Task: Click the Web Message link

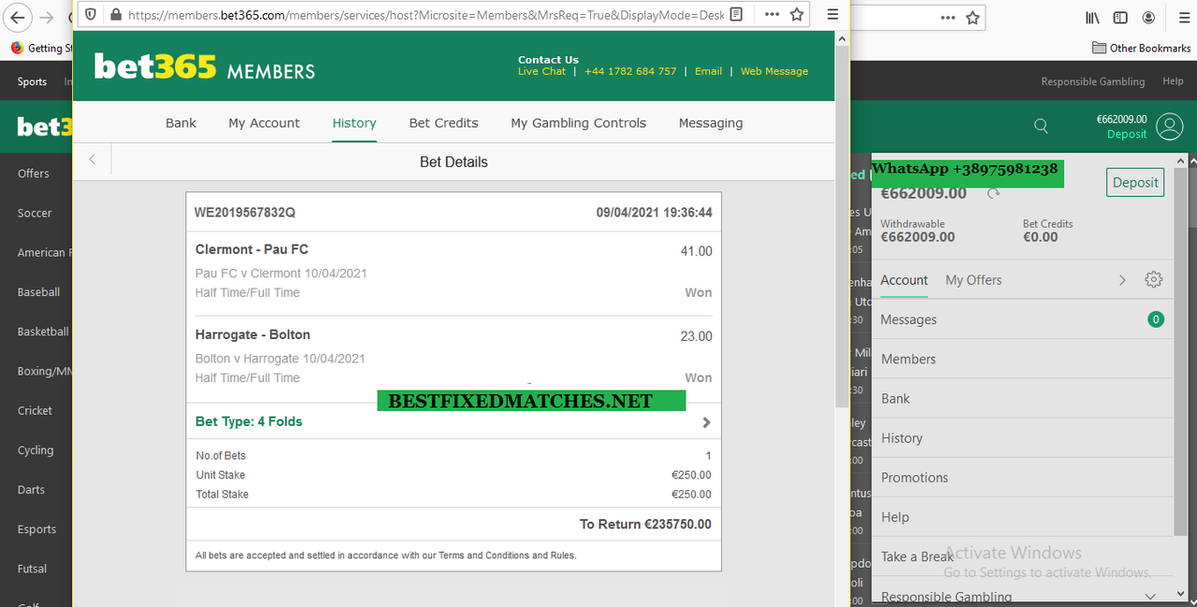Action: tap(774, 71)
